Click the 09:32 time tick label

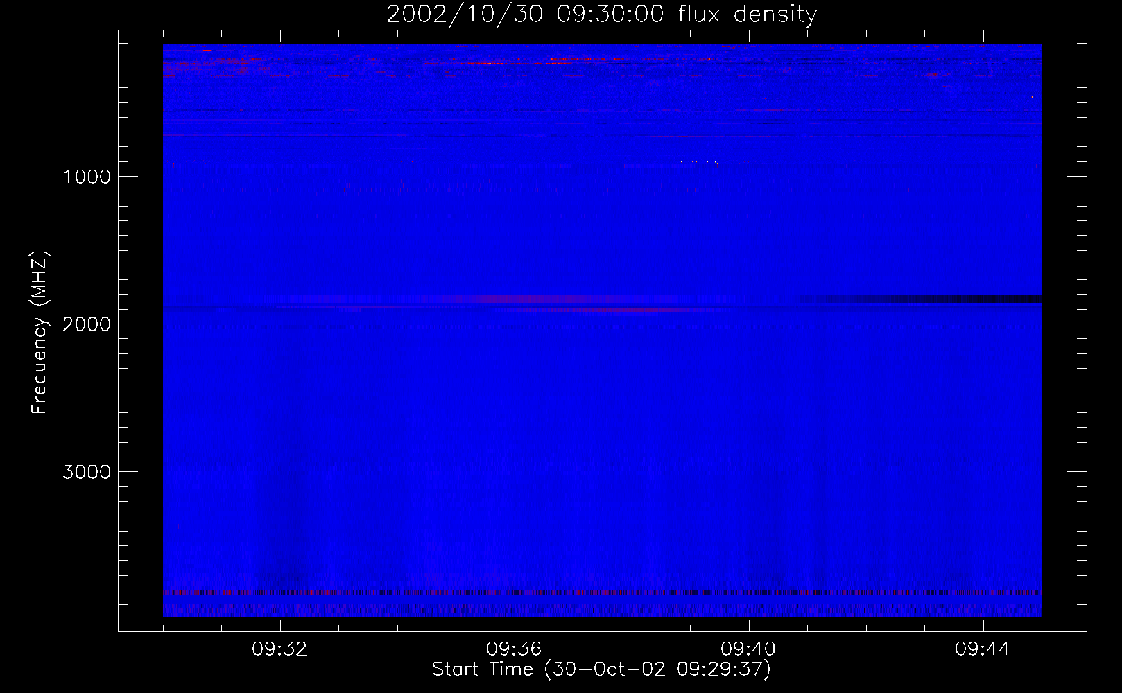279,649
